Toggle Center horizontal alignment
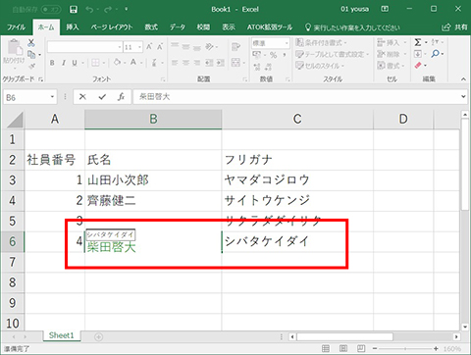471x355 pixels. click(186, 62)
